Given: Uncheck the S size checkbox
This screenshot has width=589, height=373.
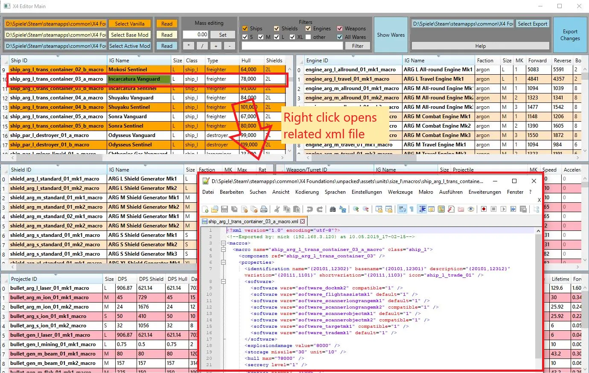Looking at the screenshot, I should (245, 37).
